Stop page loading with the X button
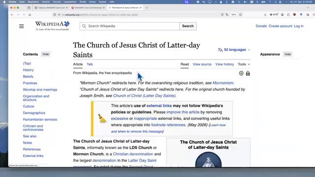 click(24, 15)
